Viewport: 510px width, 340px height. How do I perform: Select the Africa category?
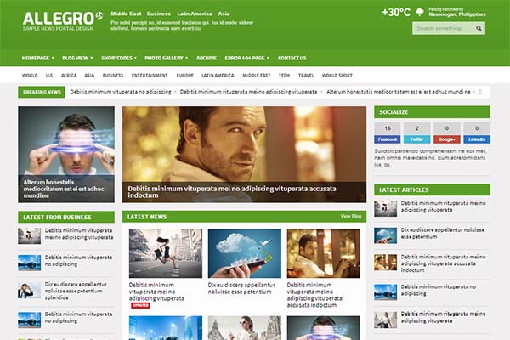coord(69,75)
